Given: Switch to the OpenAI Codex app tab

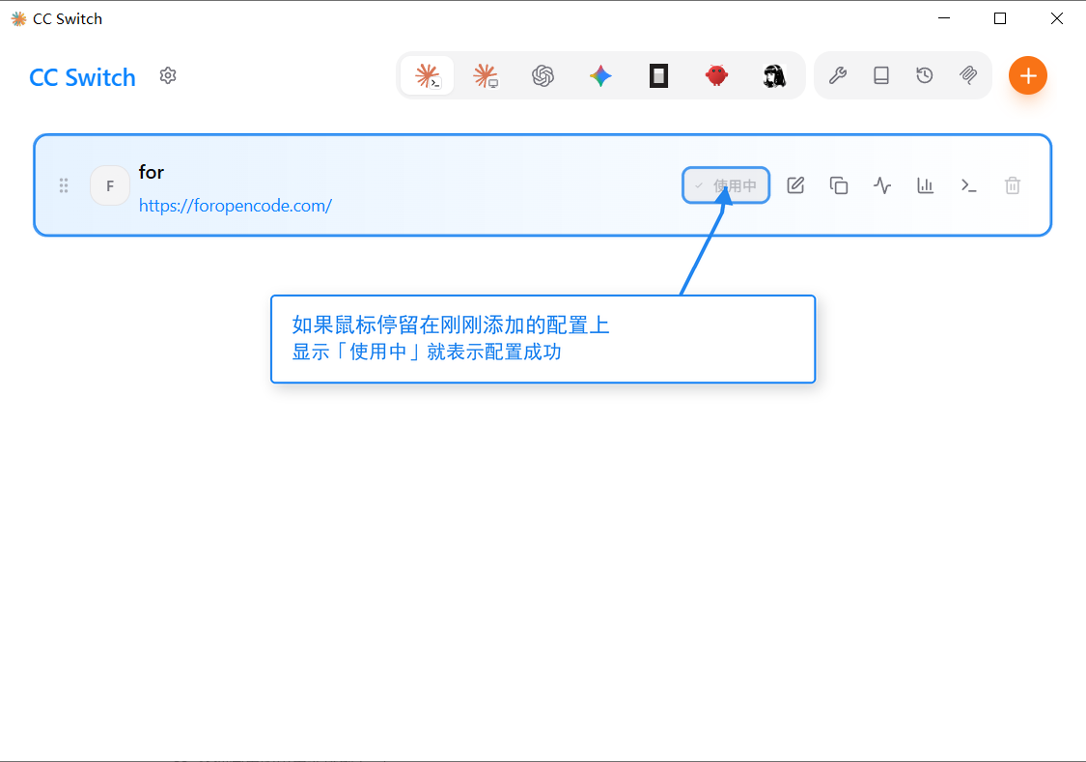Looking at the screenshot, I should click(x=543, y=75).
